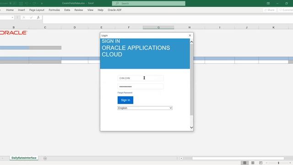This screenshot has width=293, height=165.
Task: Select column K header
Action: coord(274,27)
